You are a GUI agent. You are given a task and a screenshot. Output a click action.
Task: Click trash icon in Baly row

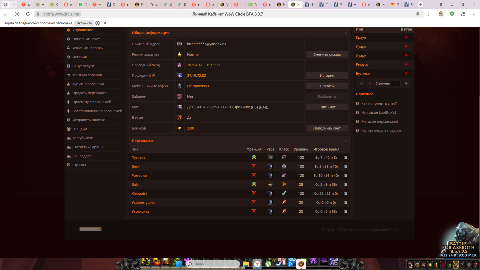pos(346,184)
